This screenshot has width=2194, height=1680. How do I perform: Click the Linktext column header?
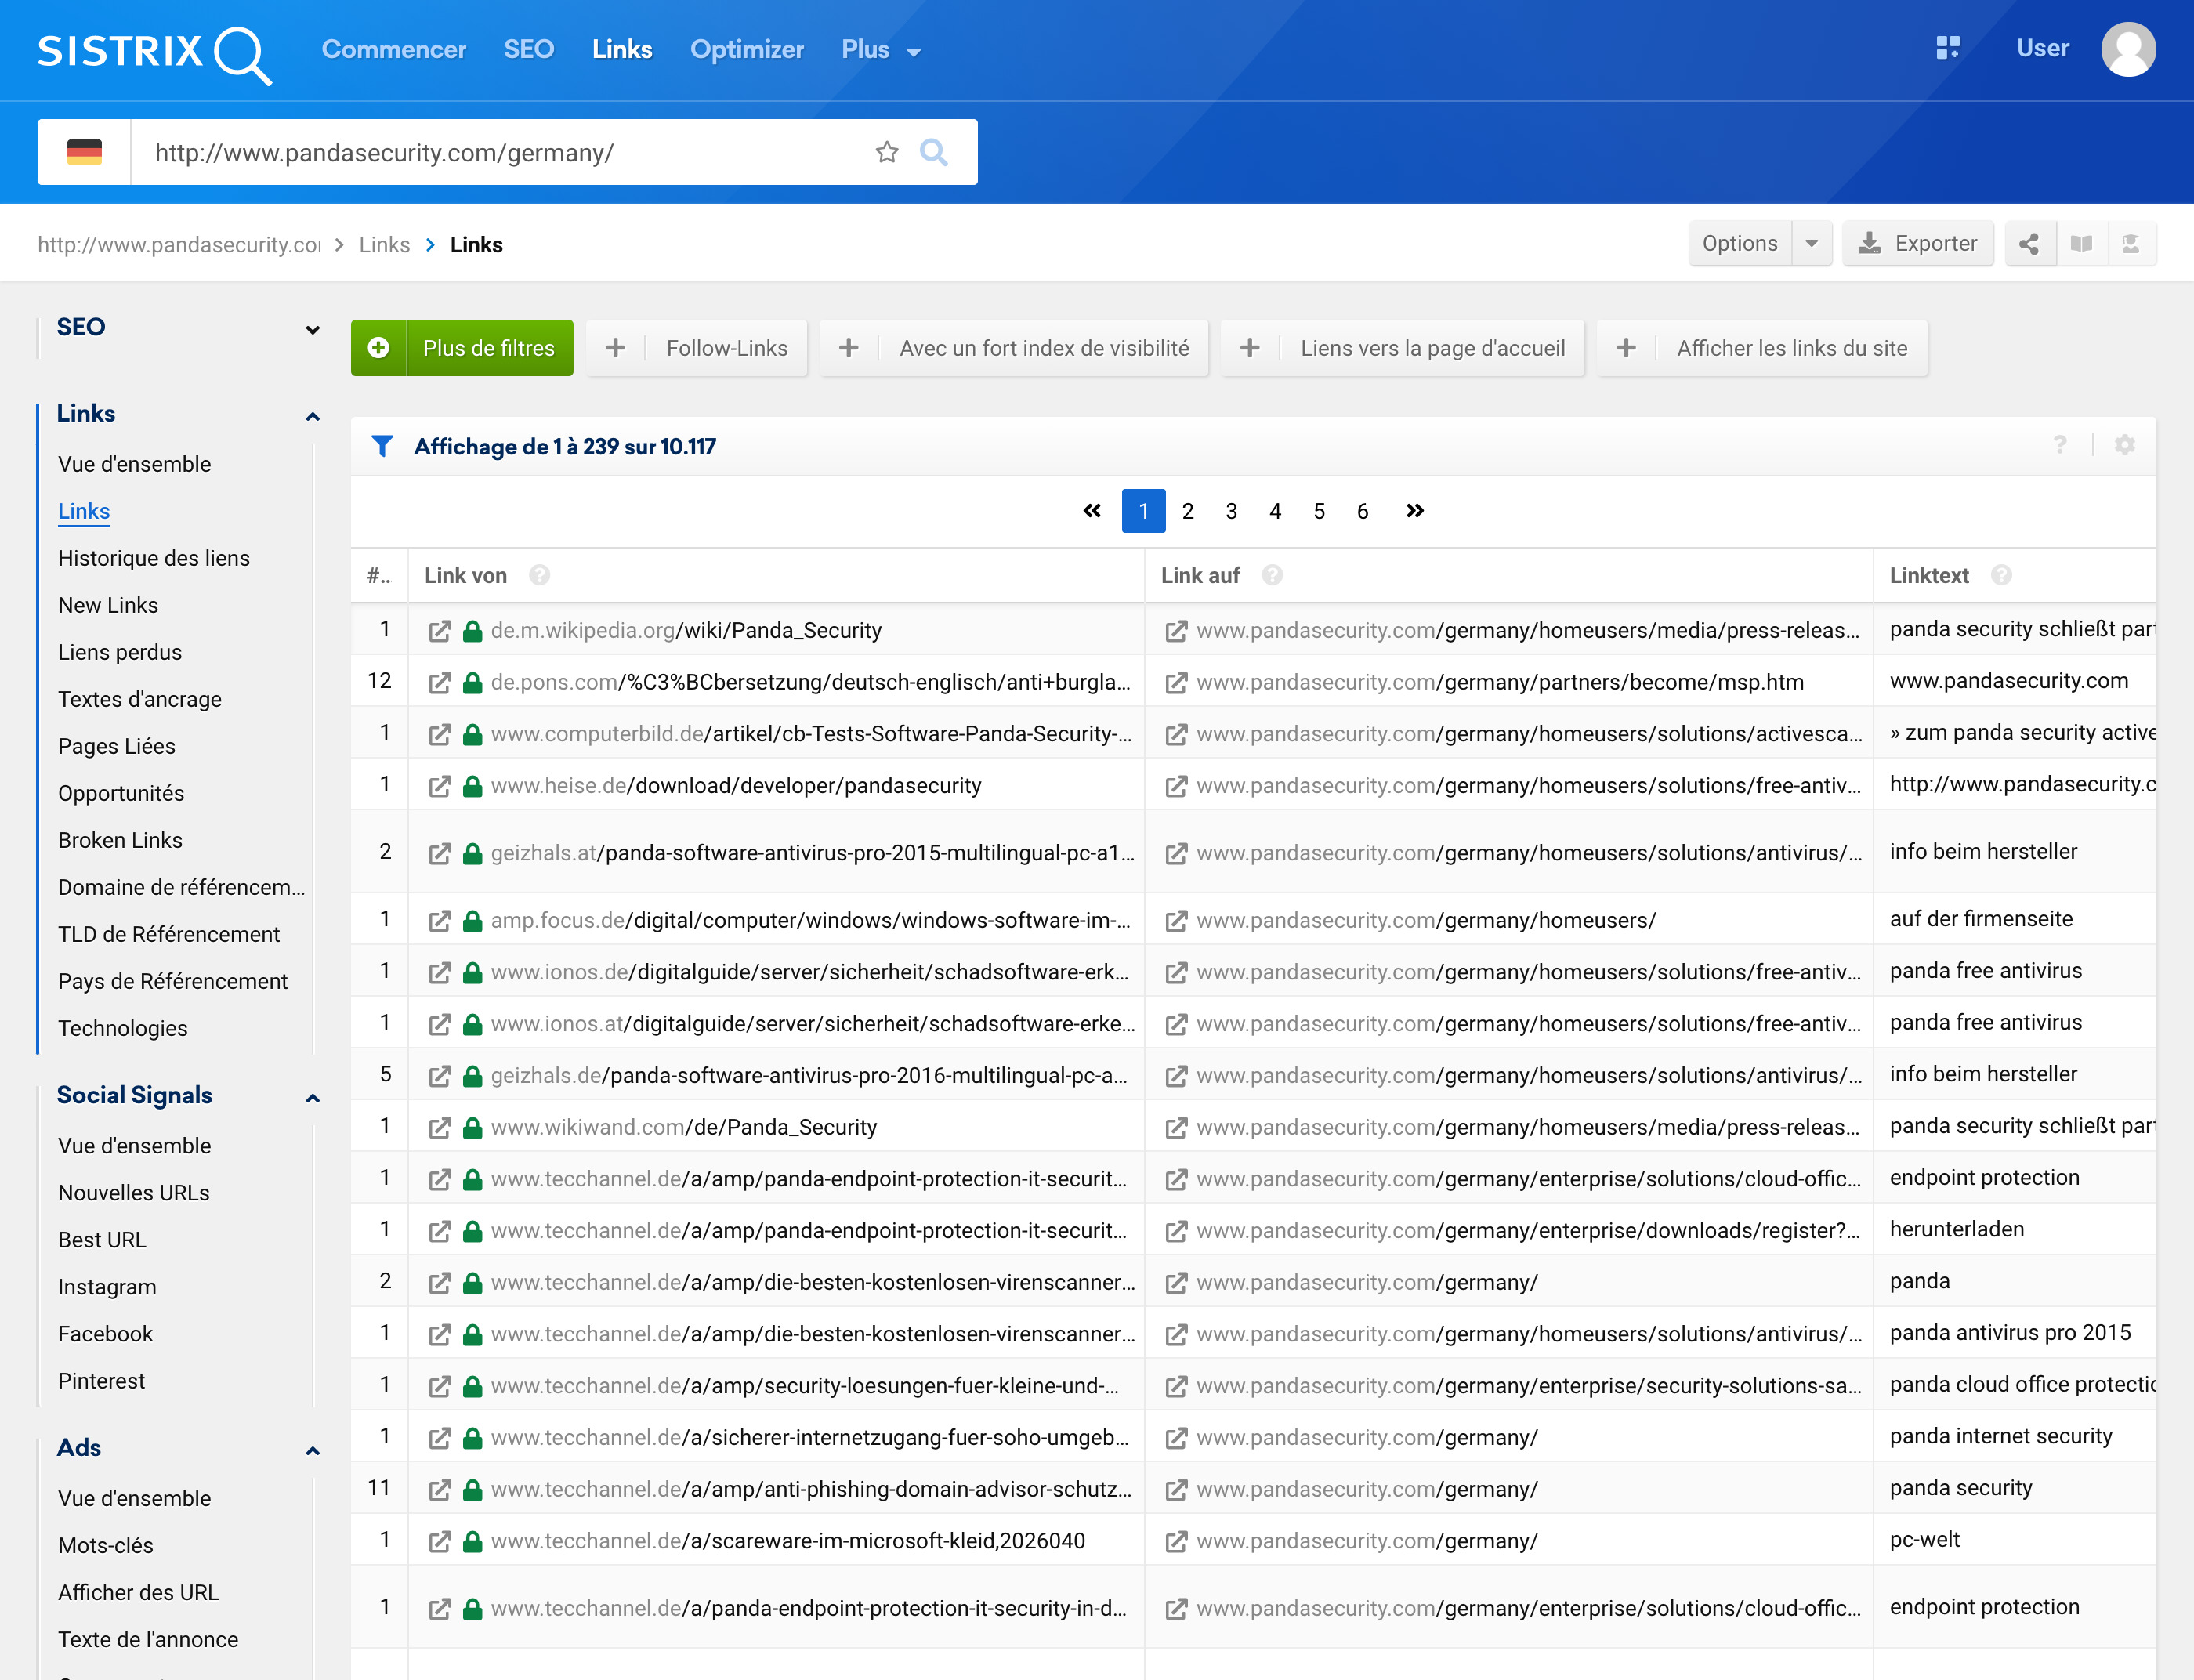click(x=1928, y=575)
